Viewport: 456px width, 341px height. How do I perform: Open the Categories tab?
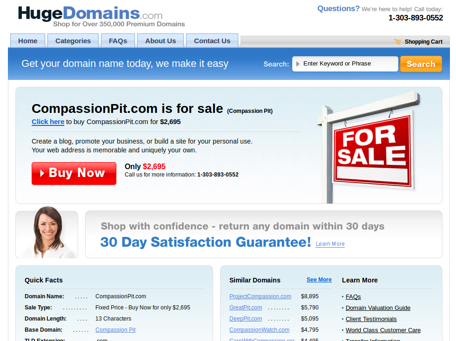73,41
